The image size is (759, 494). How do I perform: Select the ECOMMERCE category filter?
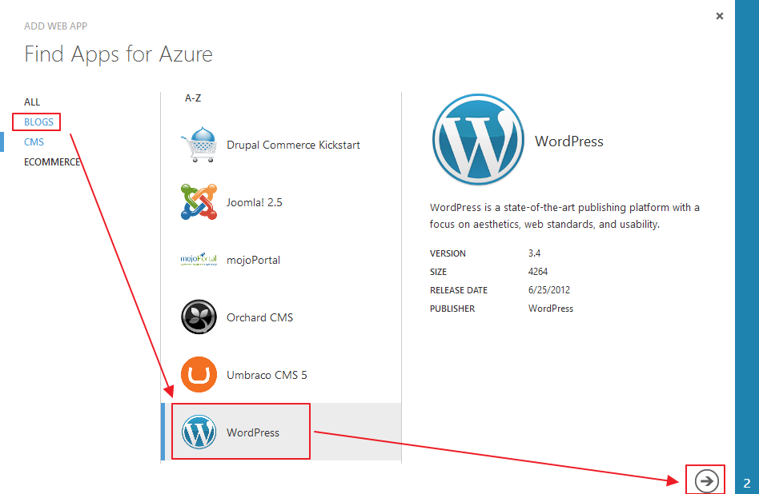point(52,162)
